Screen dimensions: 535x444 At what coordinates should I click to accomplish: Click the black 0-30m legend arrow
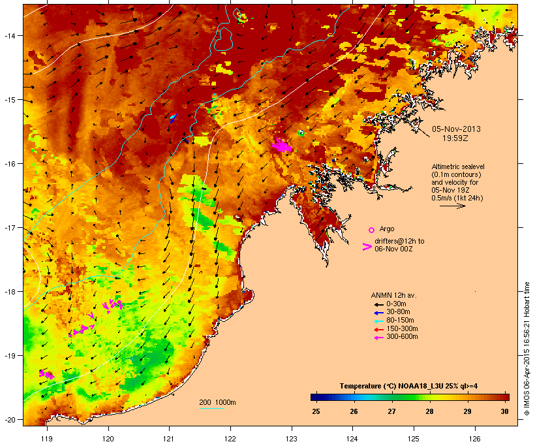(379, 304)
